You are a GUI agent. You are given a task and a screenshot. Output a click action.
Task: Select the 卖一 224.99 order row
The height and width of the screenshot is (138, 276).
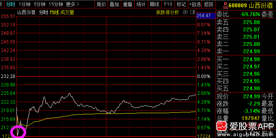click(x=246, y=51)
